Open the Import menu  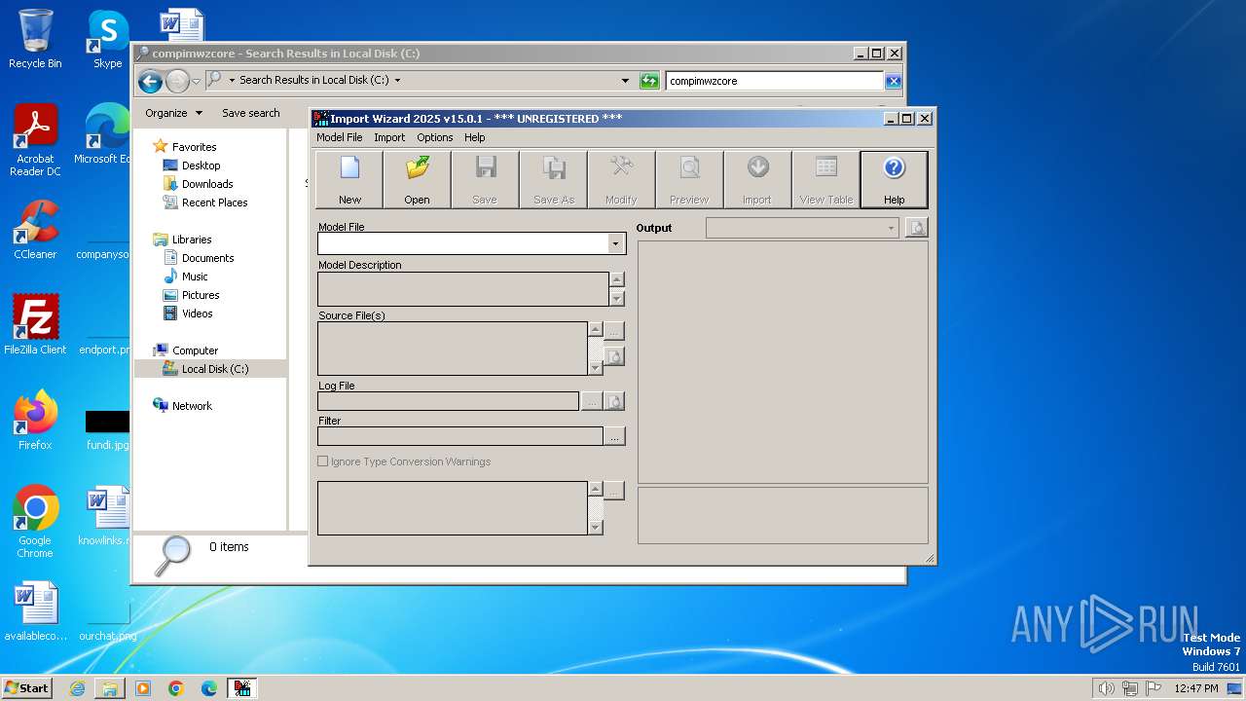(x=389, y=137)
